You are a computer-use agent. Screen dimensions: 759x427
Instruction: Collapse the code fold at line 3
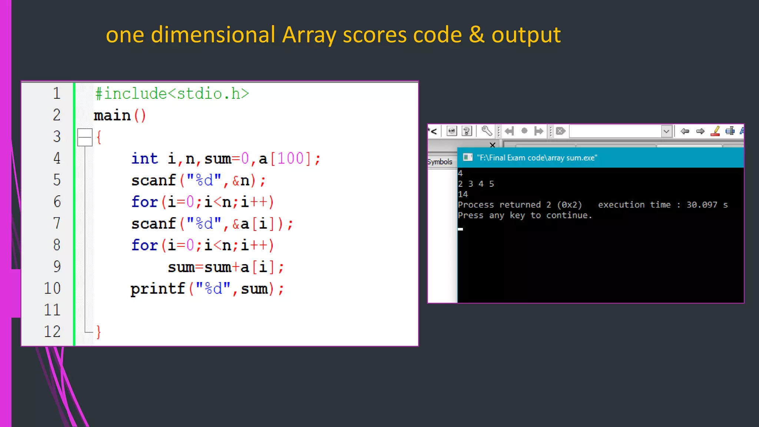pyautogui.click(x=85, y=138)
